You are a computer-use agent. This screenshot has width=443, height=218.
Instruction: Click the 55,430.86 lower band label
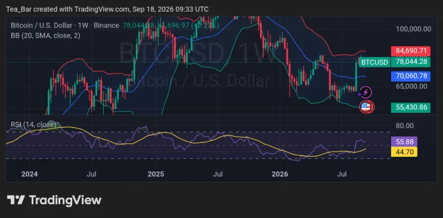411,108
